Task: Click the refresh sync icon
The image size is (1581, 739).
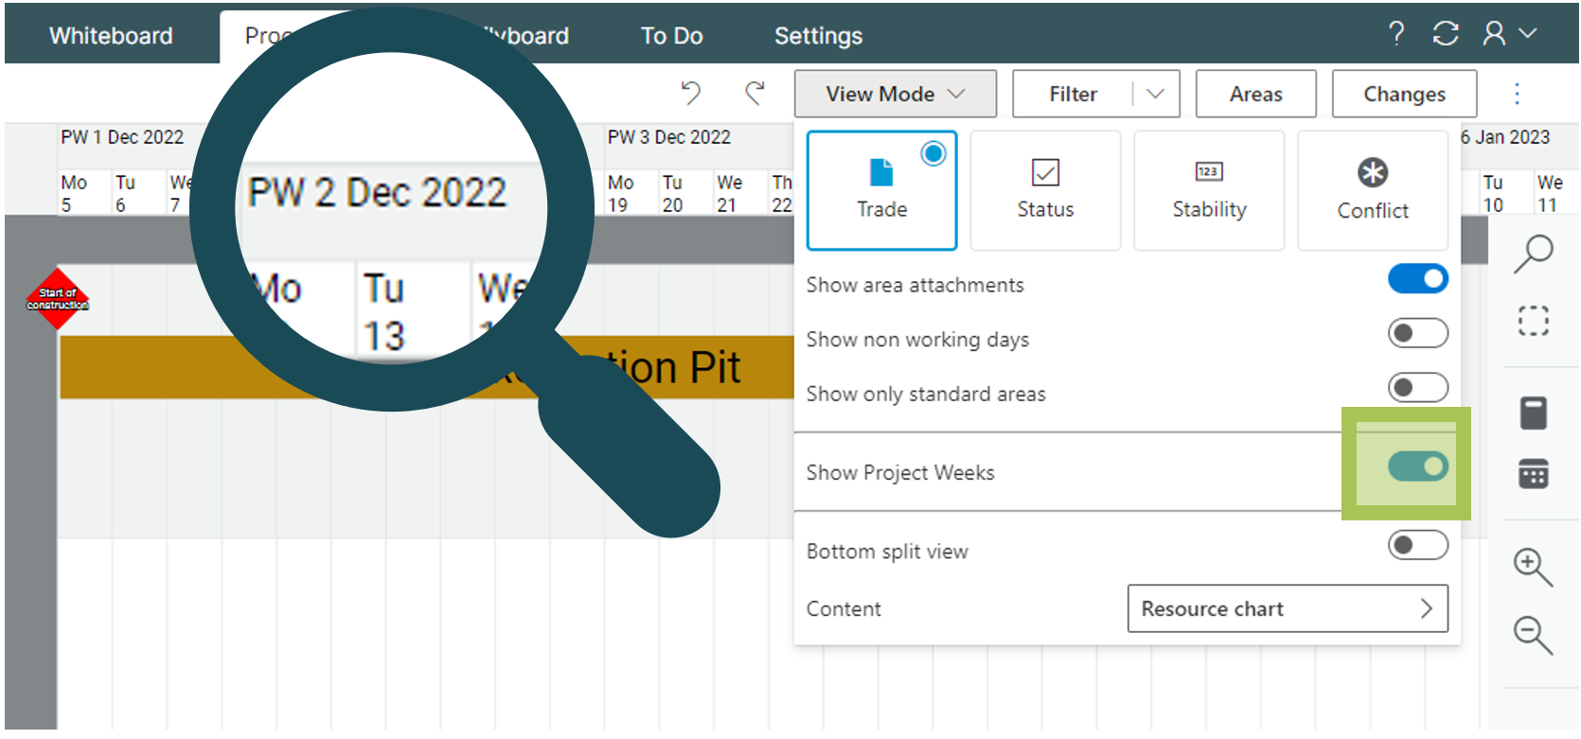Action: 1446,34
